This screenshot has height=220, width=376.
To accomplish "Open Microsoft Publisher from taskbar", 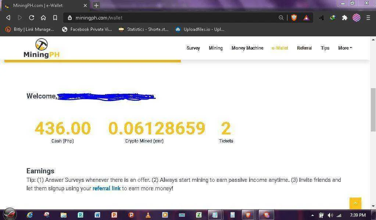I will click(x=80, y=215).
